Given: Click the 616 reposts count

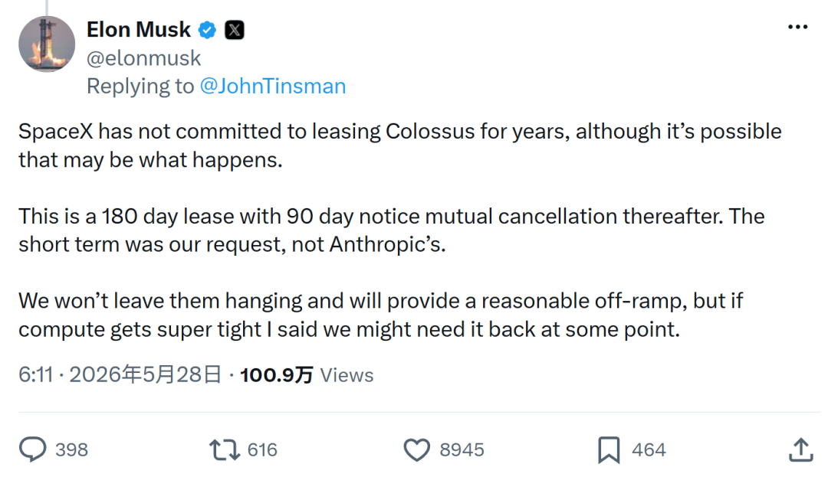Looking at the screenshot, I should point(262,449).
